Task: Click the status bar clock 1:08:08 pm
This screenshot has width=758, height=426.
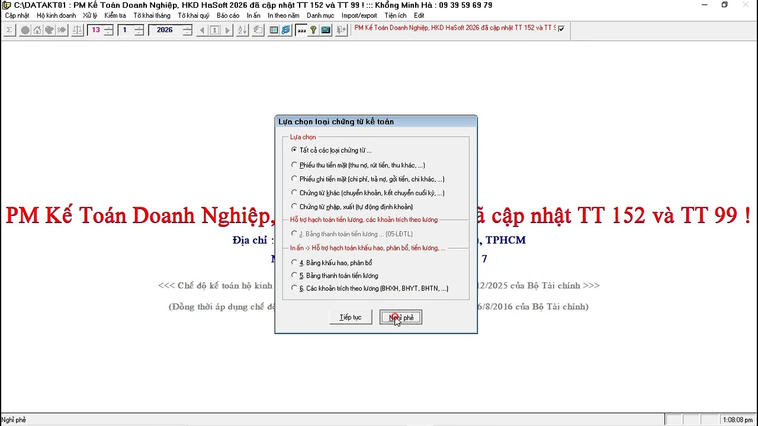Action: point(737,420)
